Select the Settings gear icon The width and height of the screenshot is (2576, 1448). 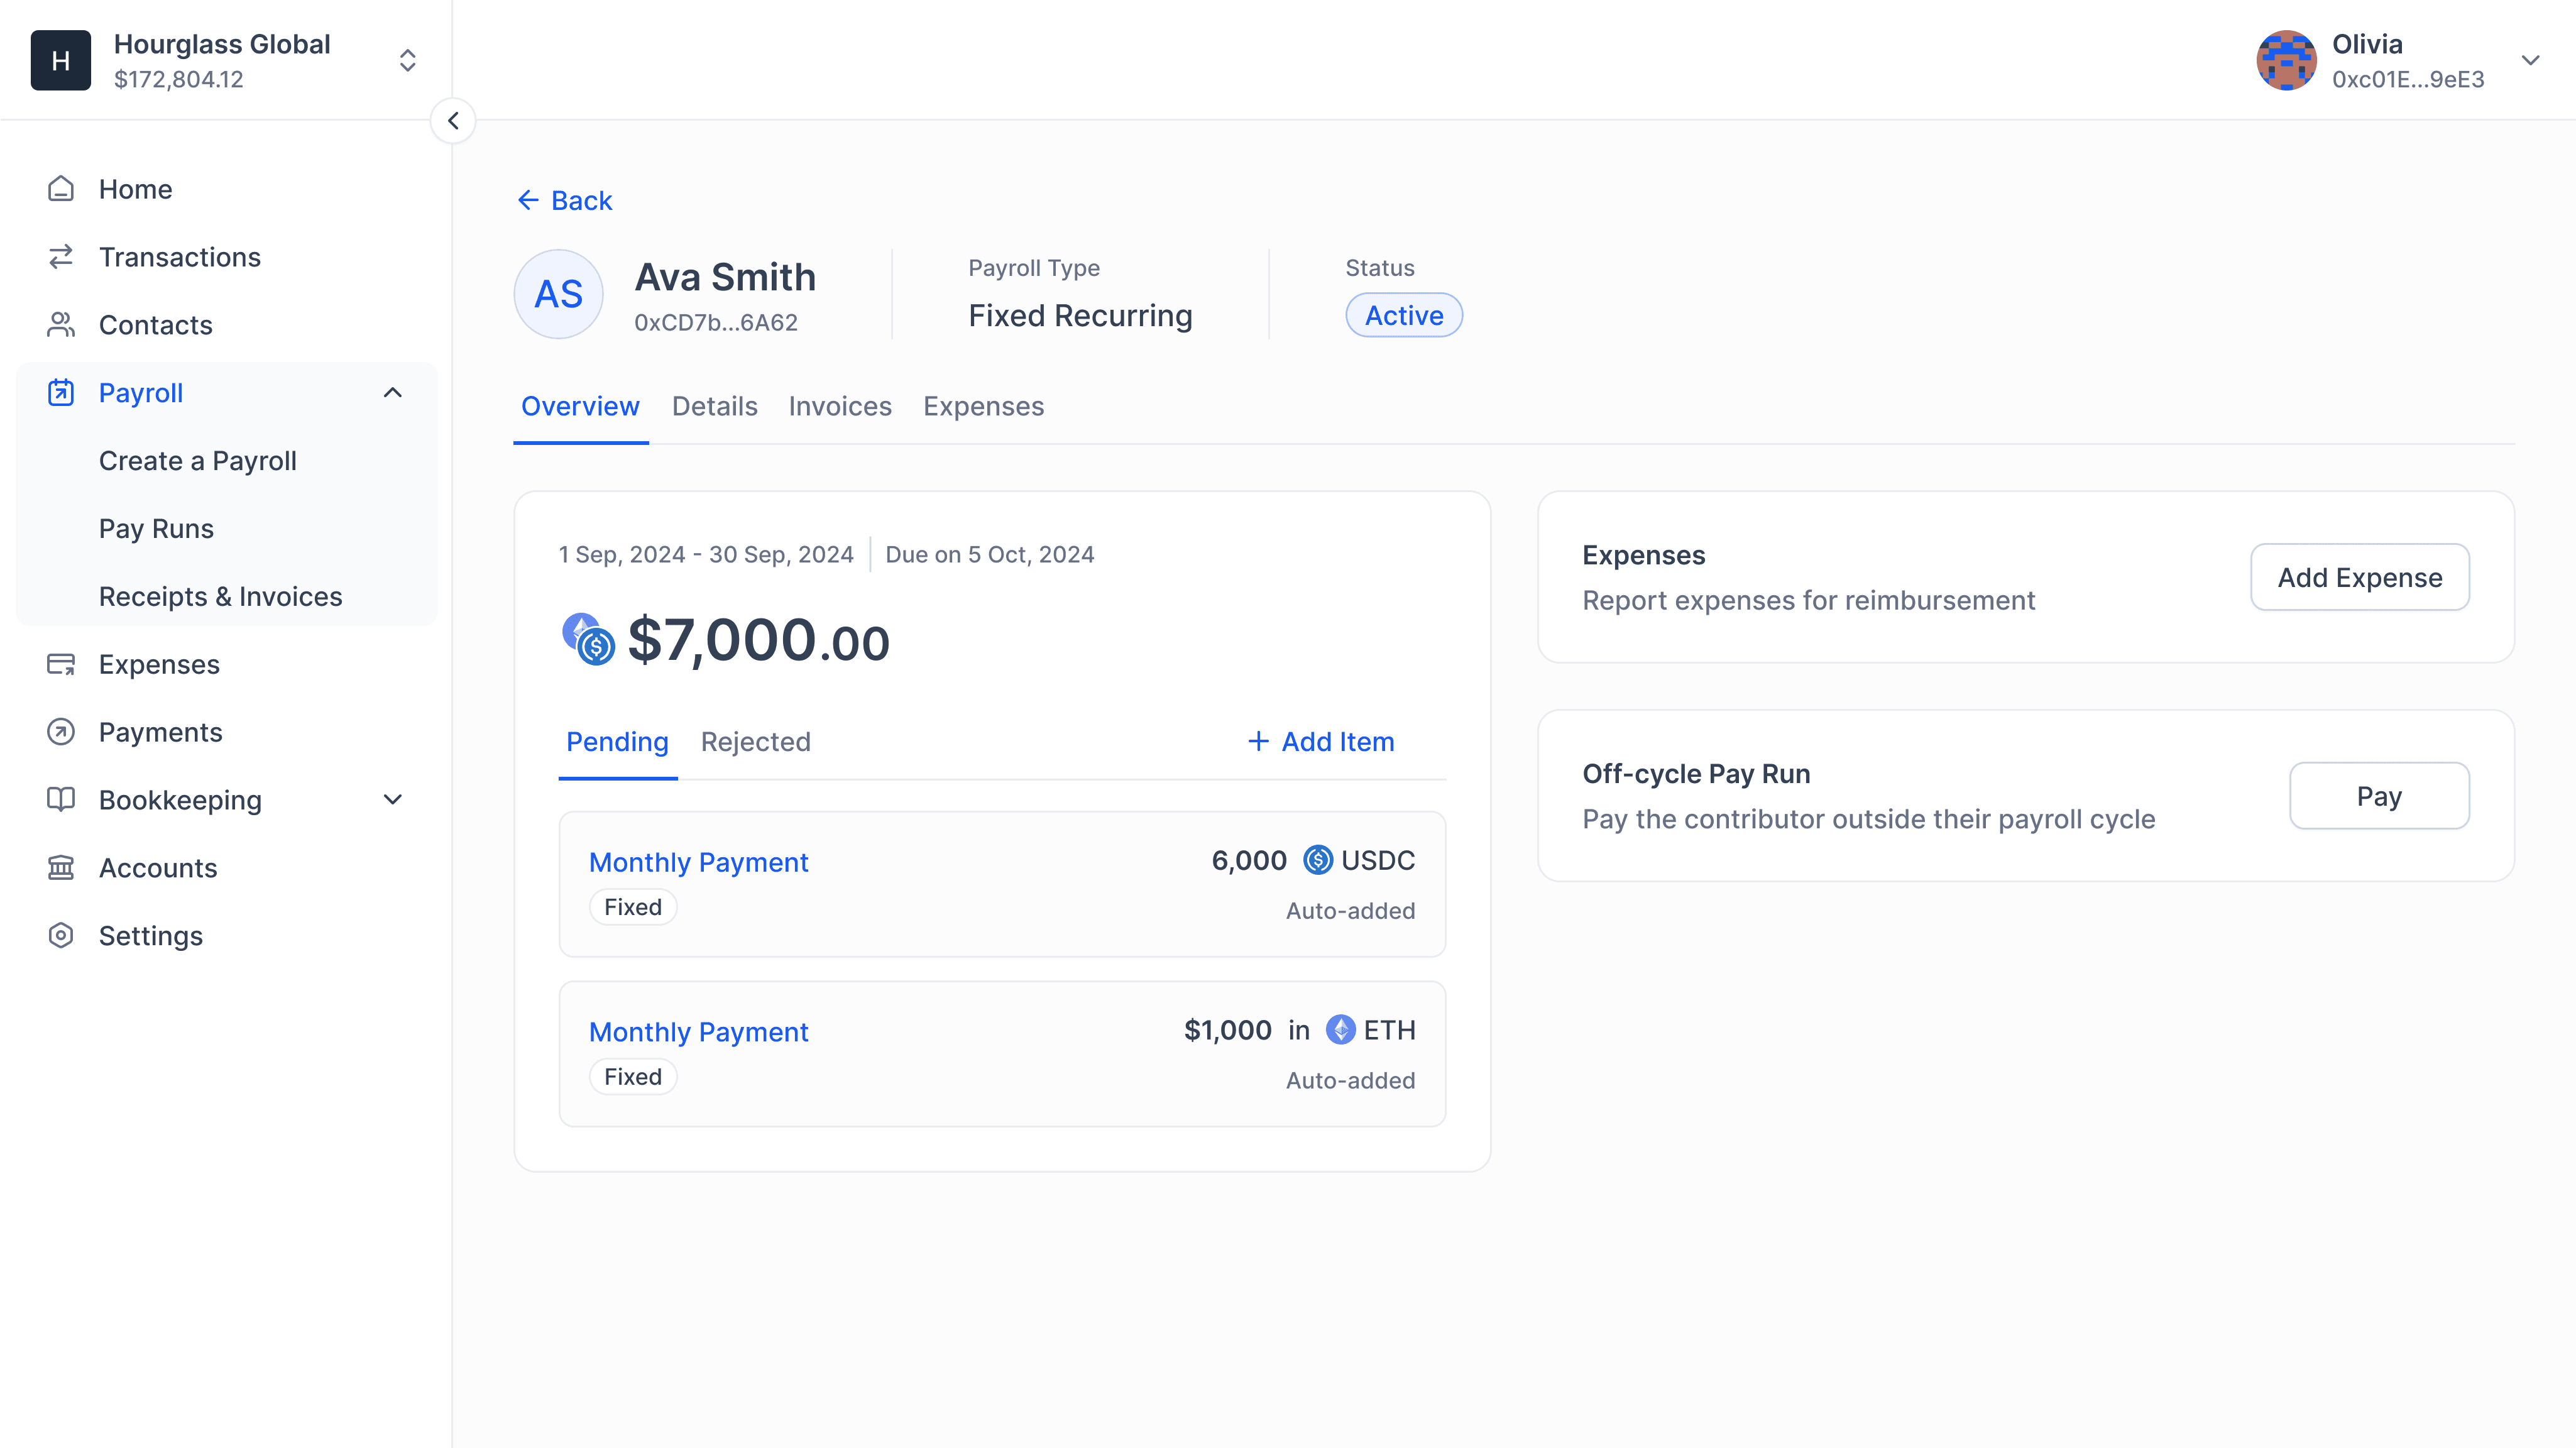pos(61,935)
